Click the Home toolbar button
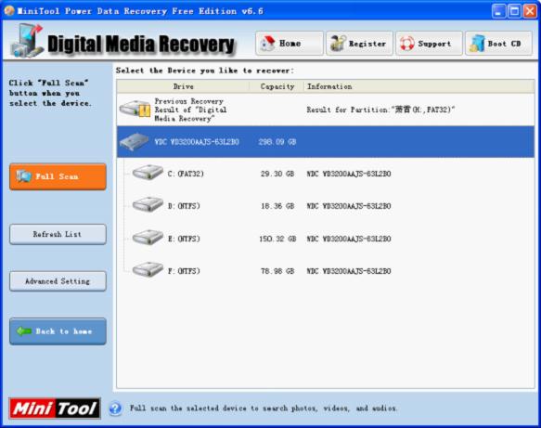The width and height of the screenshot is (541, 428). click(290, 44)
